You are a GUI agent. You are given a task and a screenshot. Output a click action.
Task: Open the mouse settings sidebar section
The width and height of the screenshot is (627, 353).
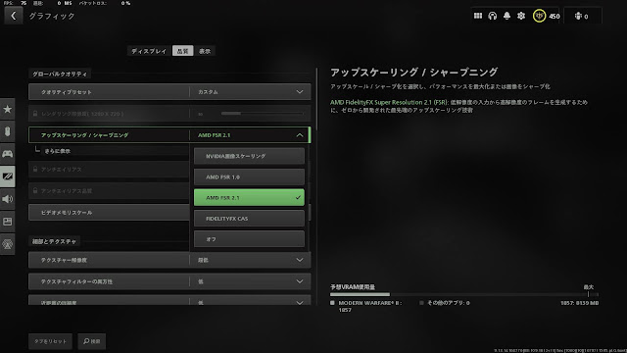(x=8, y=131)
